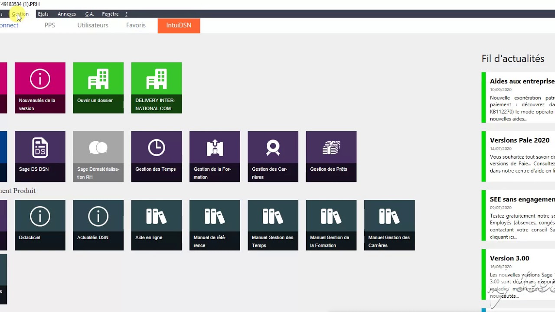Viewport: 555px width, 312px height.
Task: Open the Manuel Gestion de la Formation tile
Action: (331, 225)
